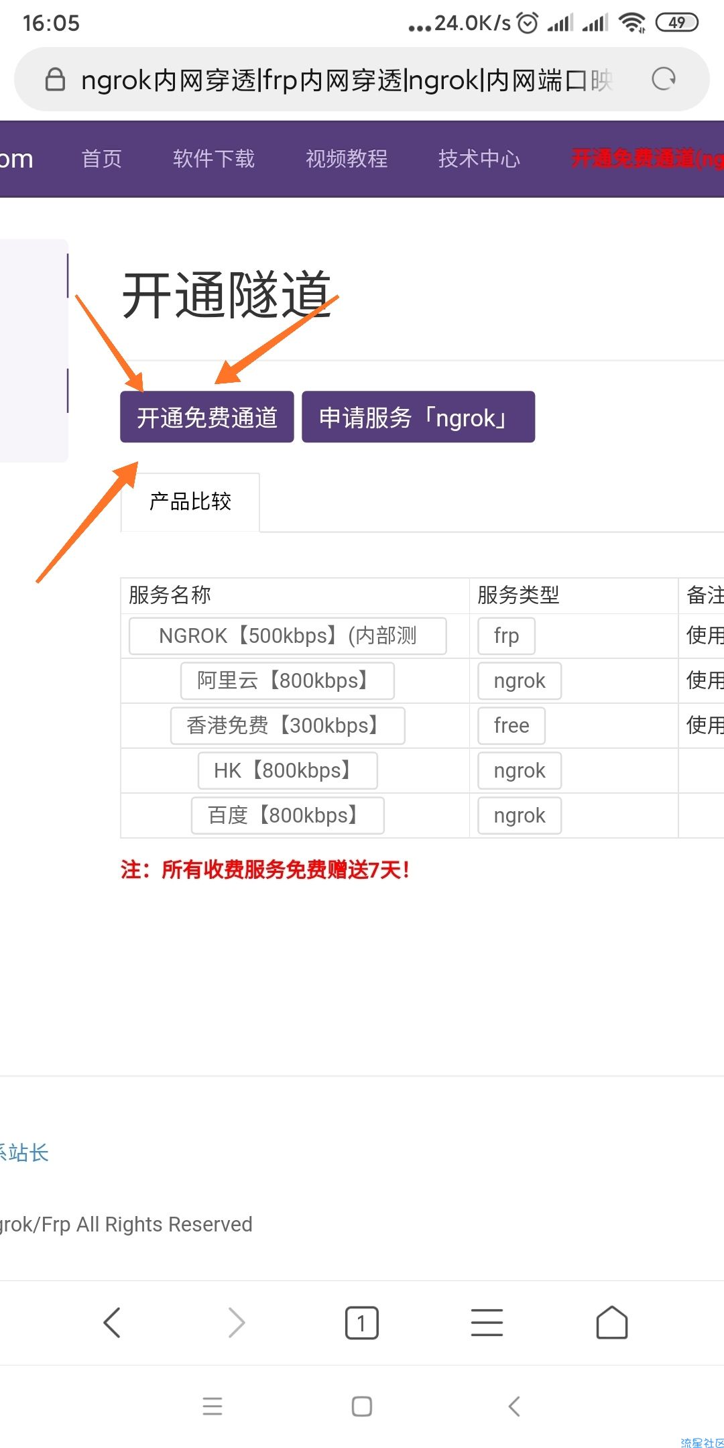Select the 产品比较 tab

190,501
